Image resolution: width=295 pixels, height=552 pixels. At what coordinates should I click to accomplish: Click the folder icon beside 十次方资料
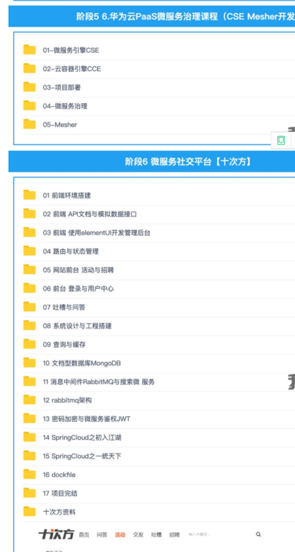pos(30,512)
